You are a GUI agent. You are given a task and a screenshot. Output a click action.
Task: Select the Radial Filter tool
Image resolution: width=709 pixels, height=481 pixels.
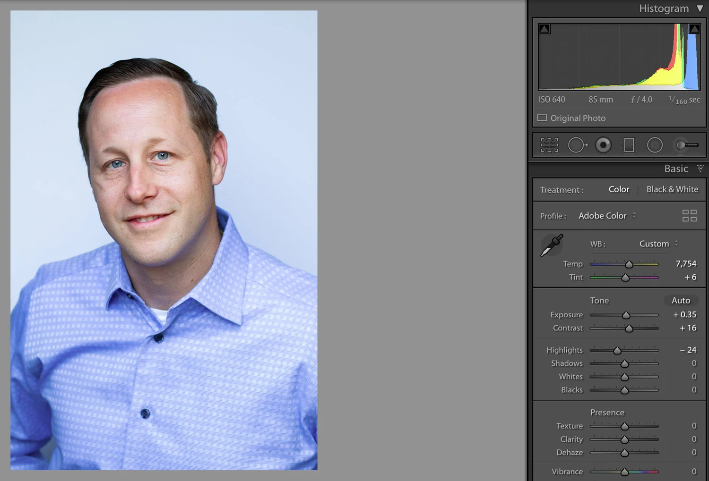[655, 145]
